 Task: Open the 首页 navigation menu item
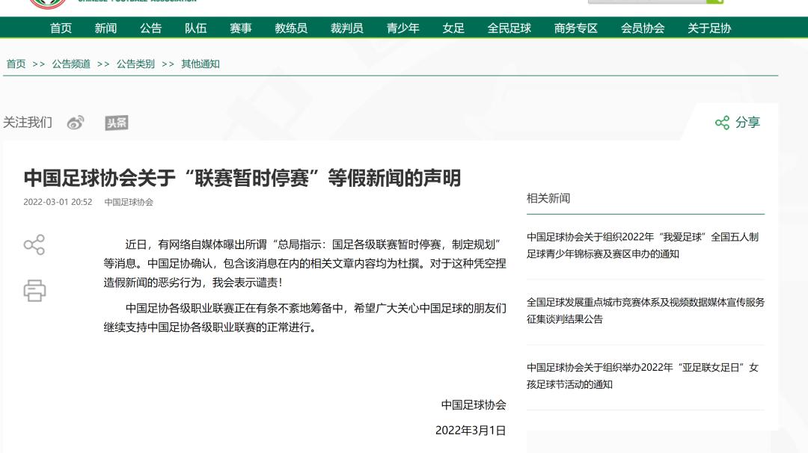click(x=61, y=28)
